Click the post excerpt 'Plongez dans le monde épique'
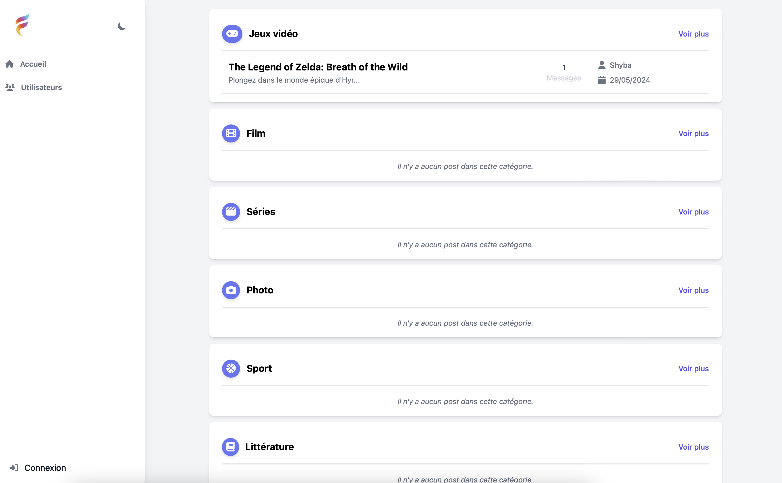Viewport: 782px width, 483px height. (294, 80)
